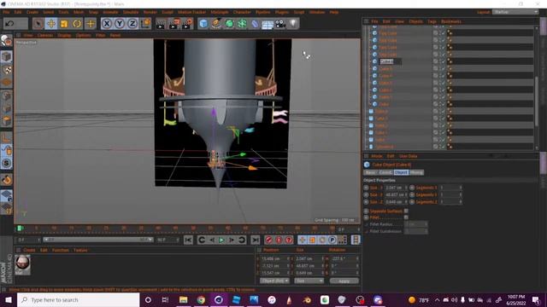This screenshot has height=307, width=547.
Task: Click the last used tool plus icon
Action: (90, 24)
